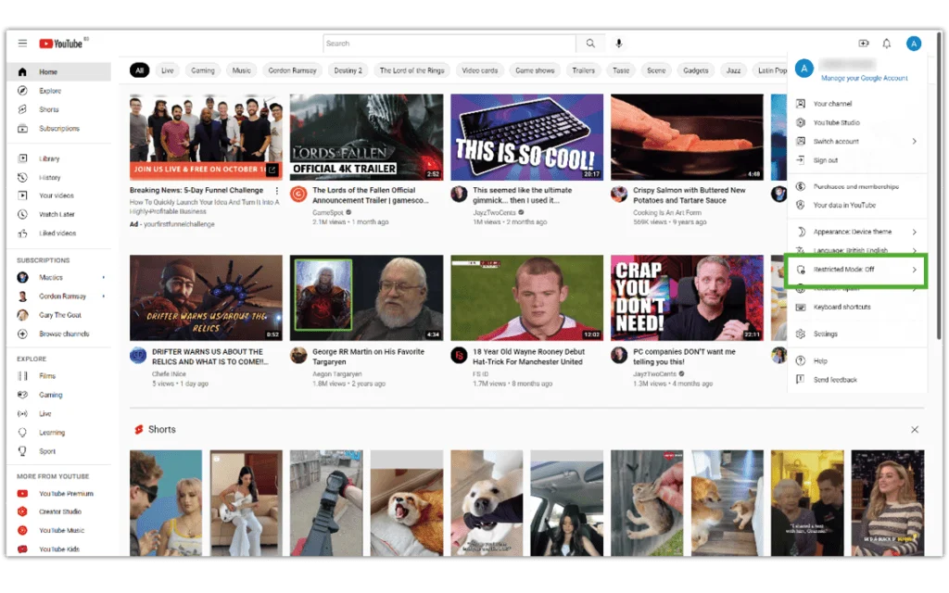Viewport: 949px width, 593px height.
Task: Open YouTube Kids in sidebar
Action: tap(59, 549)
